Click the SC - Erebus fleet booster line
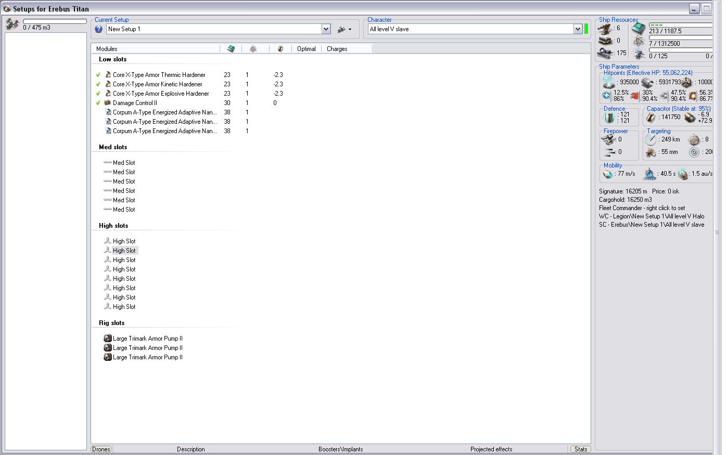Image resolution: width=727 pixels, height=455 pixels. pyautogui.click(x=652, y=225)
